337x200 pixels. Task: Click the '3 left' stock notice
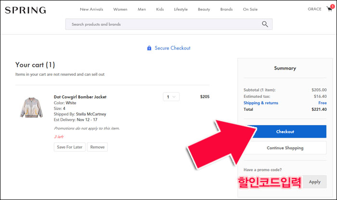(x=59, y=137)
